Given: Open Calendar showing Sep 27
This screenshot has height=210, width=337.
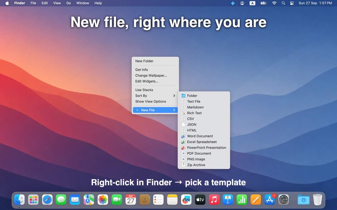Looking at the screenshot, I should 131,200.
